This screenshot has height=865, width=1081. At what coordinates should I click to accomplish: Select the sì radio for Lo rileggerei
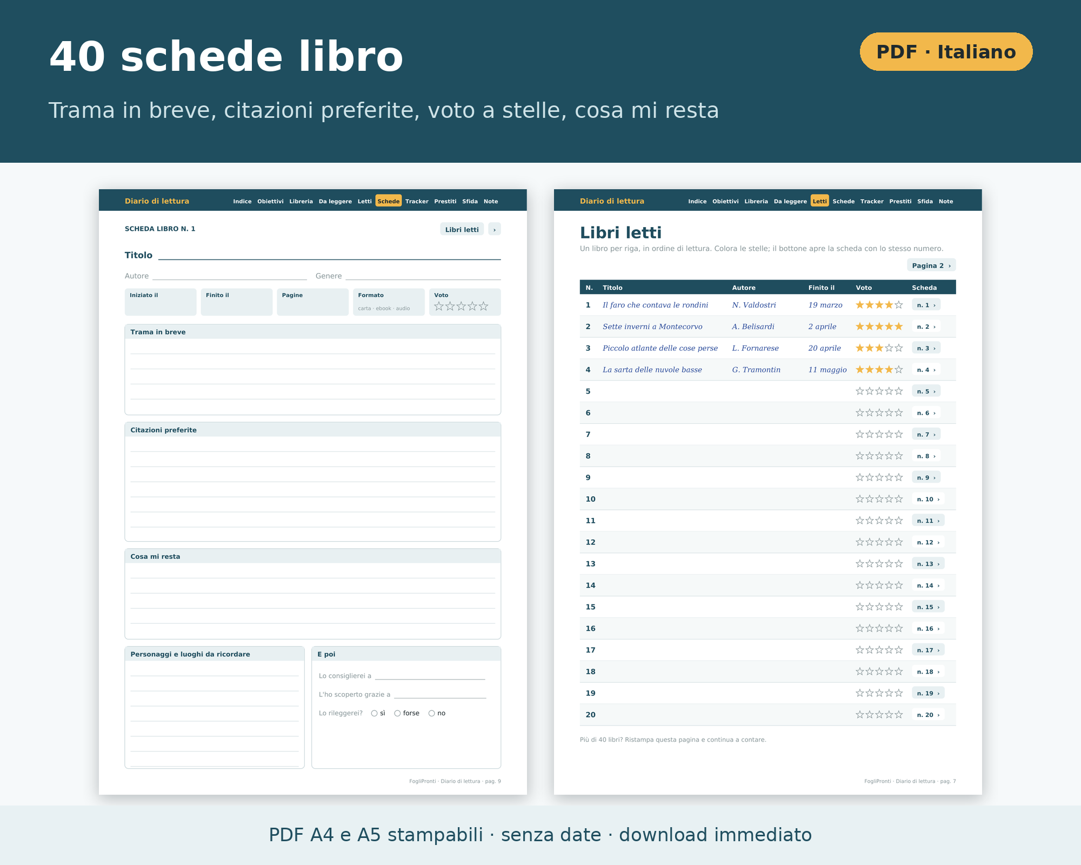(x=374, y=714)
